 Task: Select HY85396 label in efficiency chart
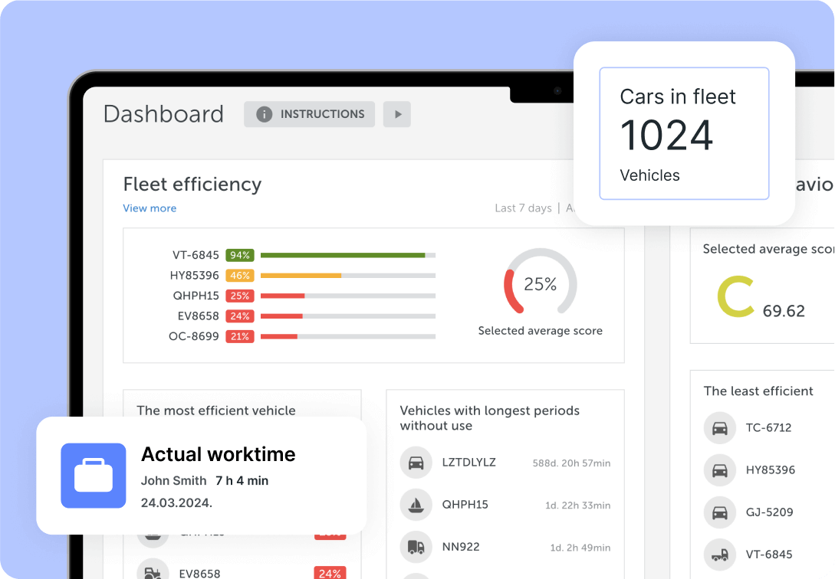[x=194, y=276]
